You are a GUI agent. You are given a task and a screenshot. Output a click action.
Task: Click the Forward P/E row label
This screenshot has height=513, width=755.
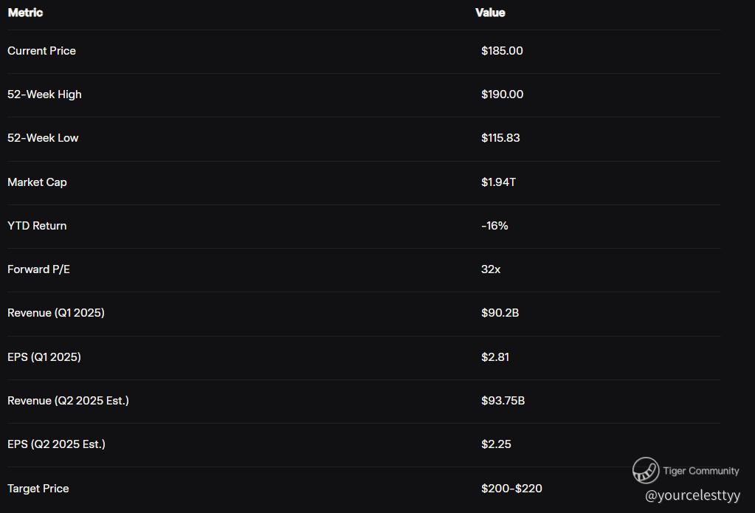pos(38,269)
